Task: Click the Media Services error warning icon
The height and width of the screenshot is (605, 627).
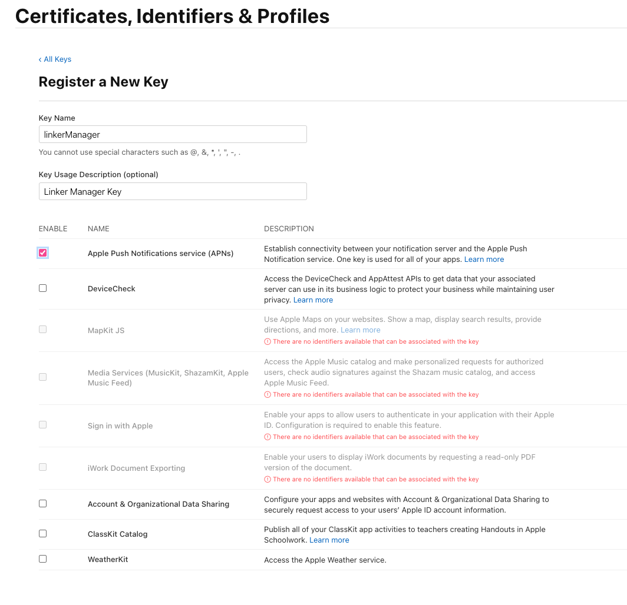Action: pyautogui.click(x=268, y=395)
